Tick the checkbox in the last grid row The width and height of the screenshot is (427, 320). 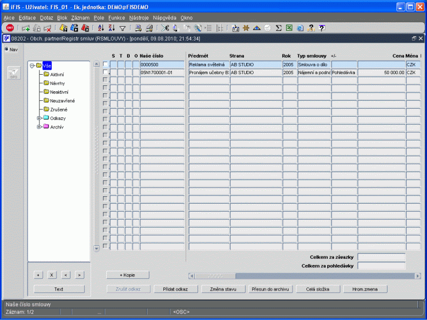pyautogui.click(x=105, y=246)
